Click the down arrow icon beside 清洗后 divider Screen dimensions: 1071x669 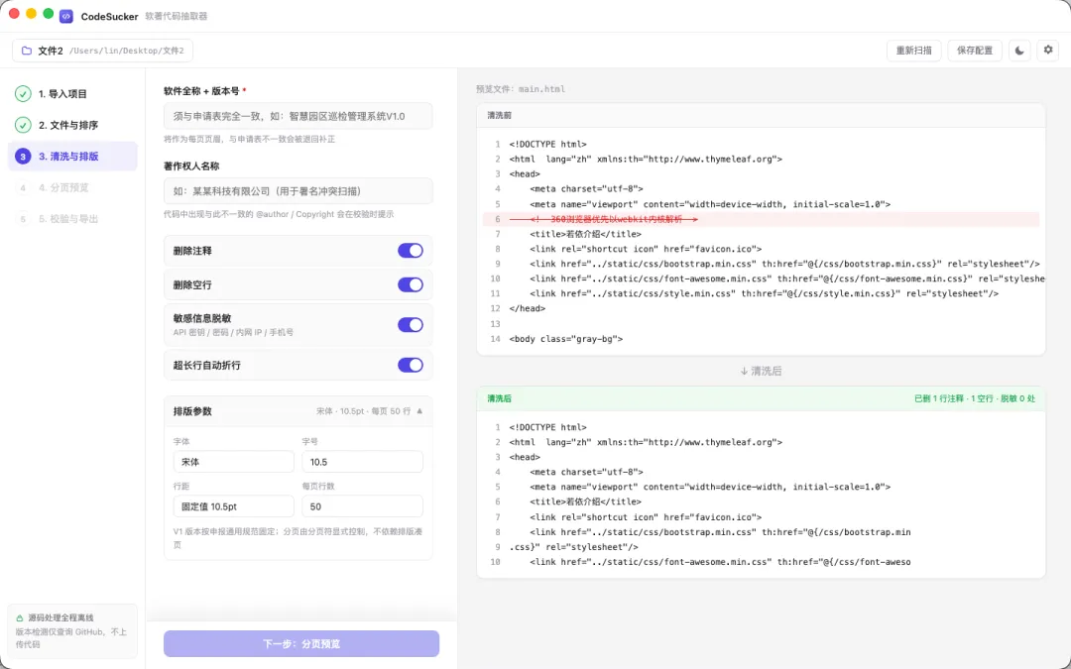click(x=744, y=371)
